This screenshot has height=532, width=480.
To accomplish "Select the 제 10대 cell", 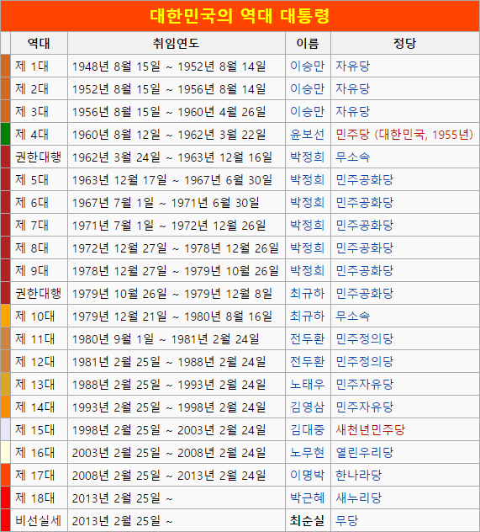I will (x=39, y=316).
